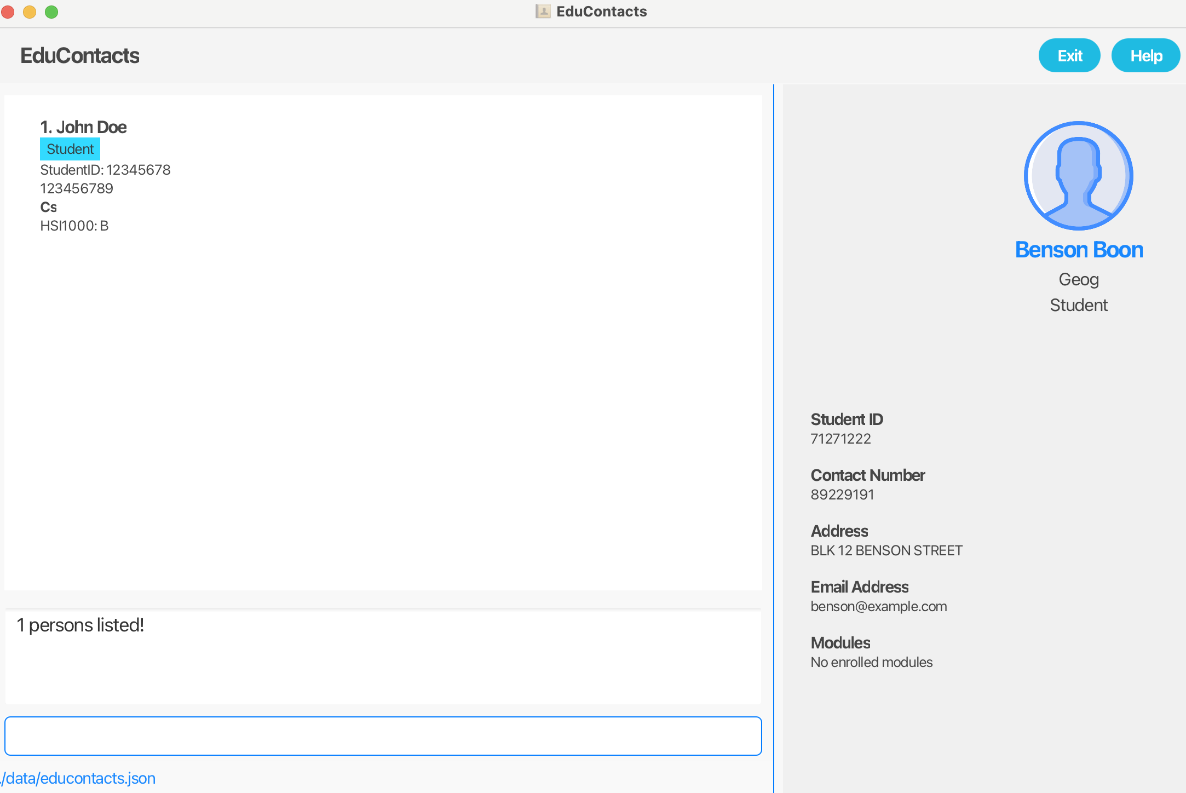
Task: Click the BLK 12 BENSON STREET address
Action: (x=886, y=550)
